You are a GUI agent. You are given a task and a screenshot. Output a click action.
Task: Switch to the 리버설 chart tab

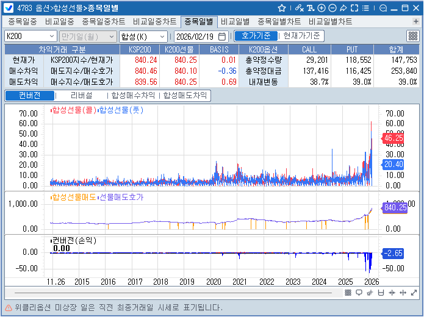click(81, 96)
